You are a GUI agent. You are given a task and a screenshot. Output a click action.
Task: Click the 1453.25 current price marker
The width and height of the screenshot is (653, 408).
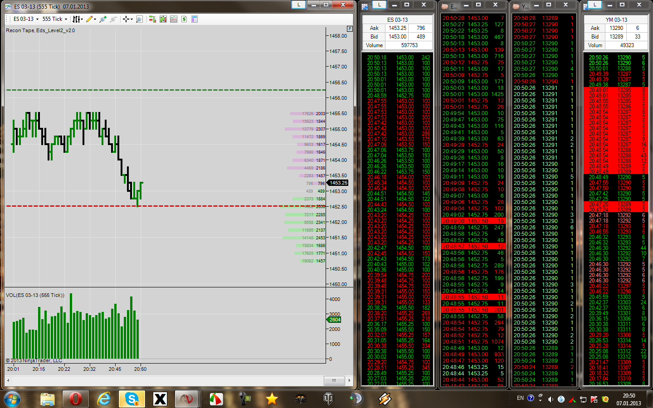point(338,183)
